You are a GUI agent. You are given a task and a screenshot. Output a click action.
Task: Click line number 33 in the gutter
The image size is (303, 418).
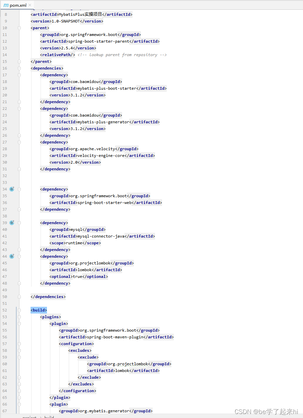tap(5, 182)
